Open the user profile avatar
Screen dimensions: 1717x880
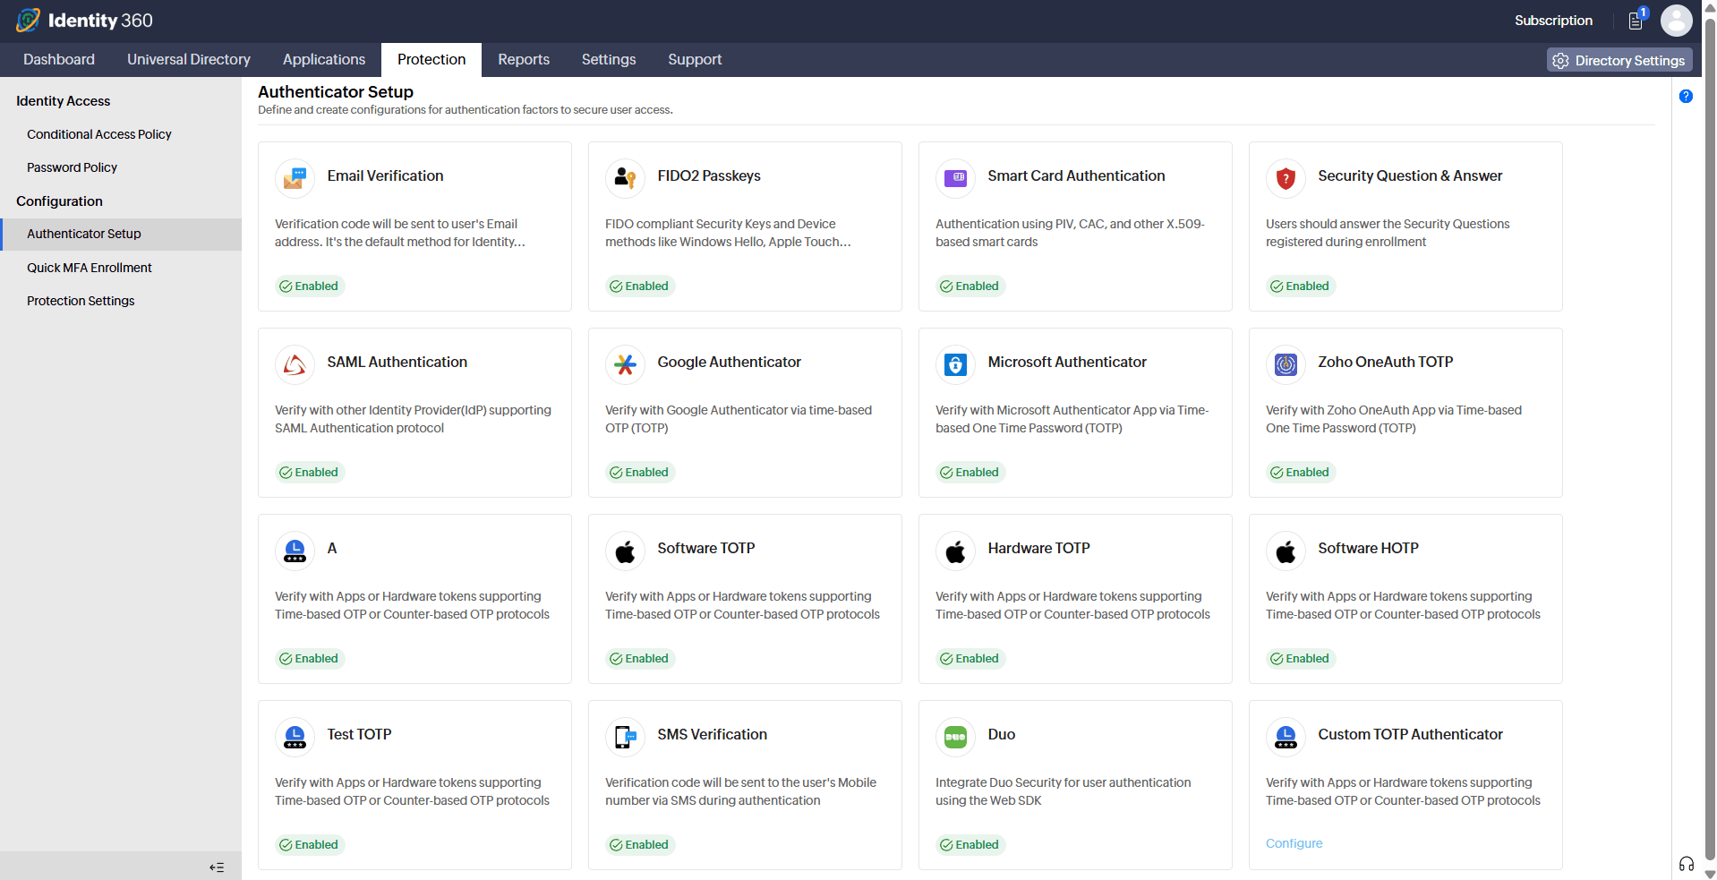(x=1676, y=21)
